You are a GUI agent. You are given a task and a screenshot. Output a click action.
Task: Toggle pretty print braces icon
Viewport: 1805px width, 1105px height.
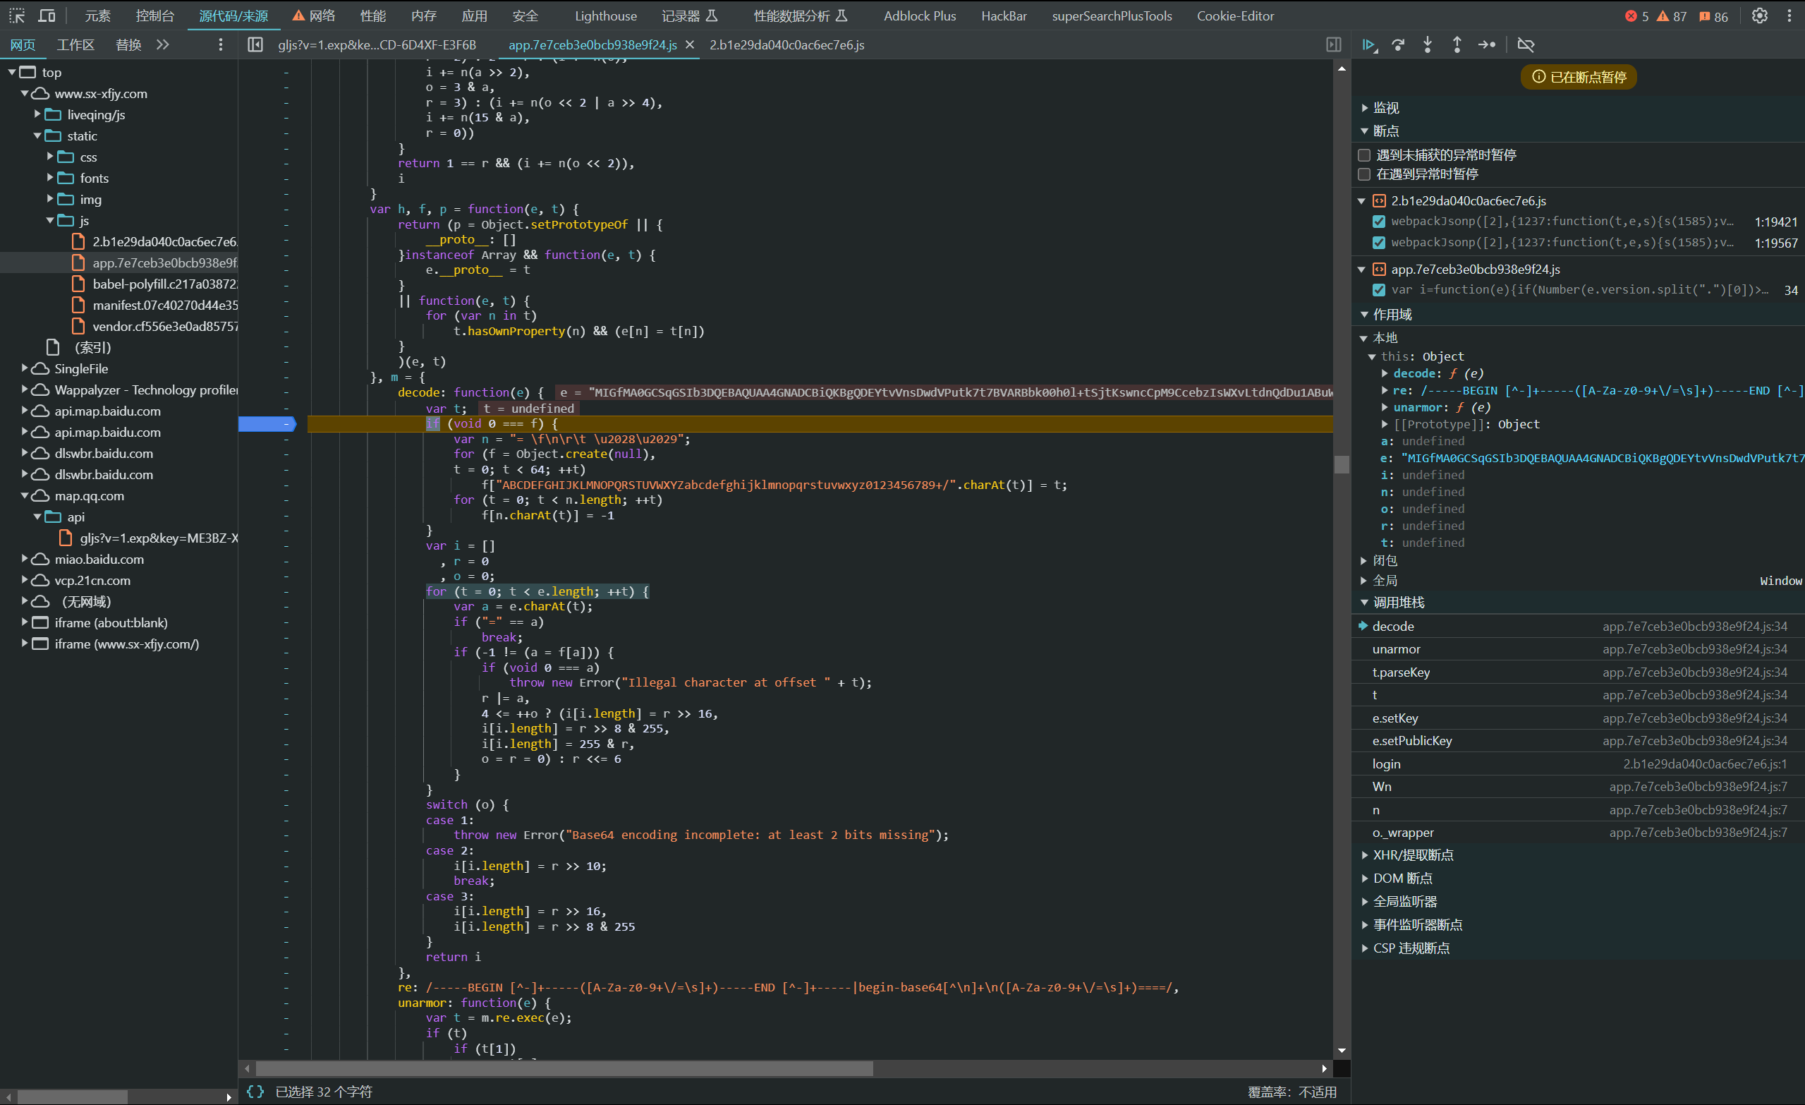point(255,1091)
